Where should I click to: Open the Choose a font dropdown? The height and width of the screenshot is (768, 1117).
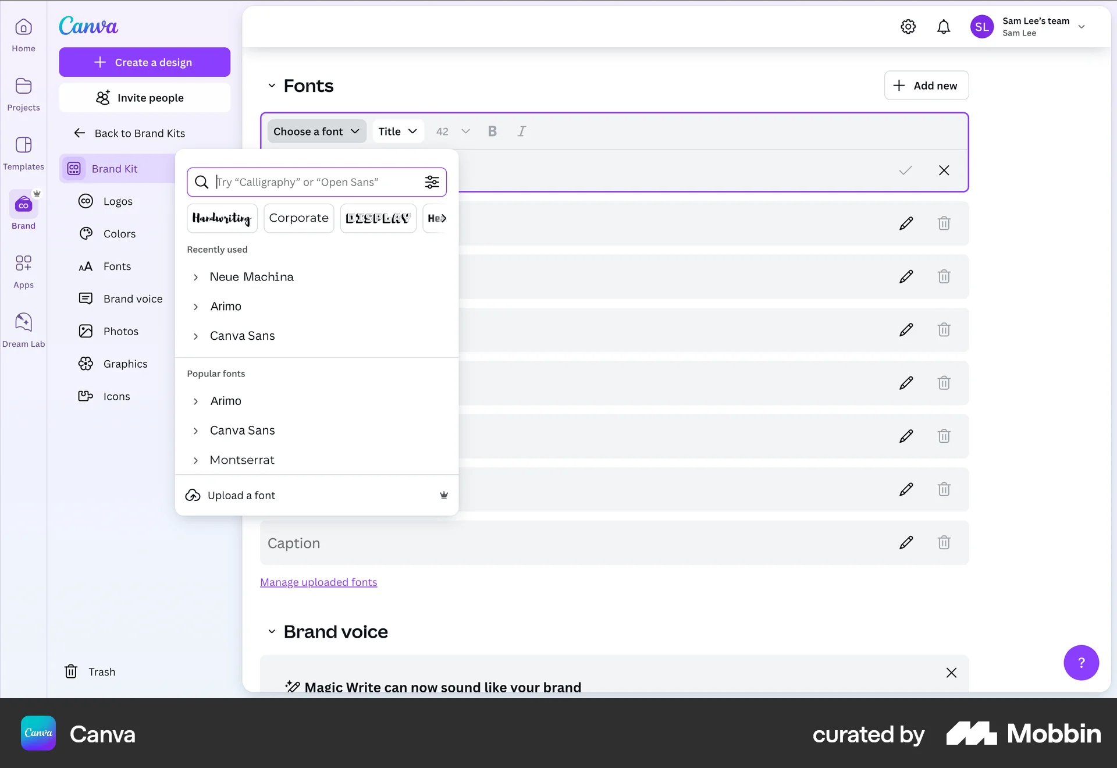pos(316,131)
